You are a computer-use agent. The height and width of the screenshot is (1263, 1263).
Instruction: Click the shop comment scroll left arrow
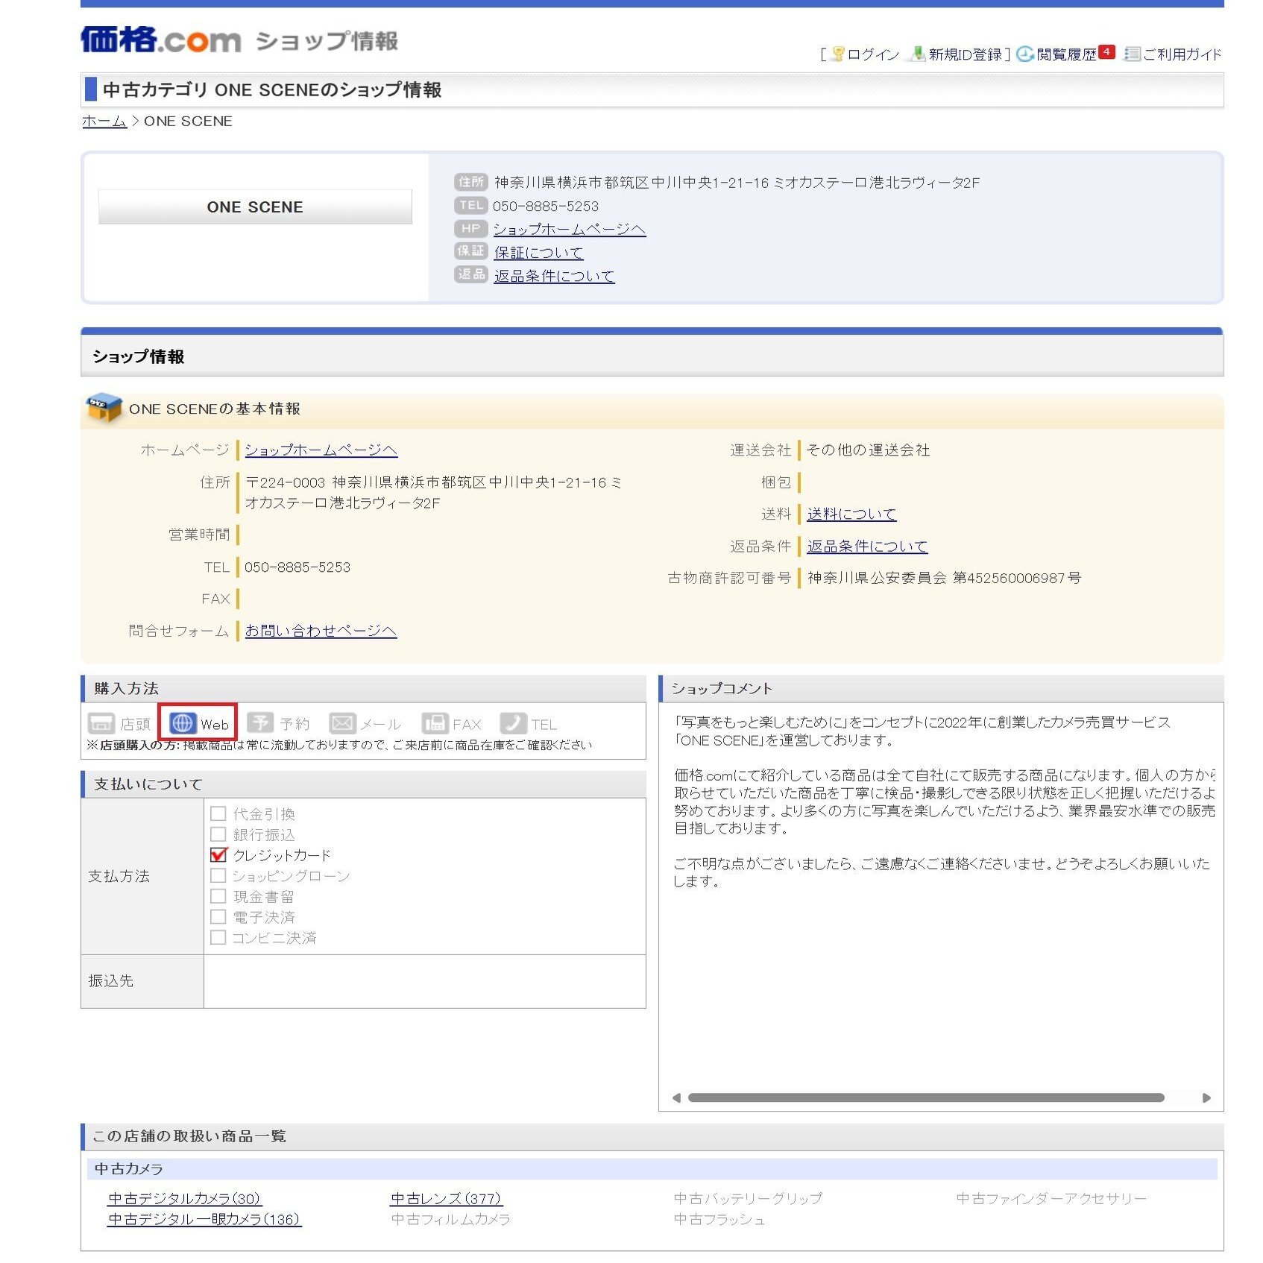coord(676,1097)
